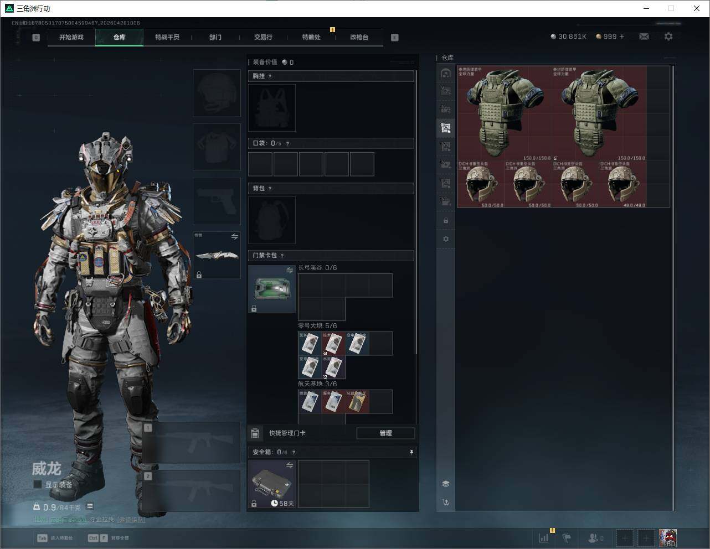710x549 pixels.
Task: Click the player avatar in bottom right
Action: point(668,538)
